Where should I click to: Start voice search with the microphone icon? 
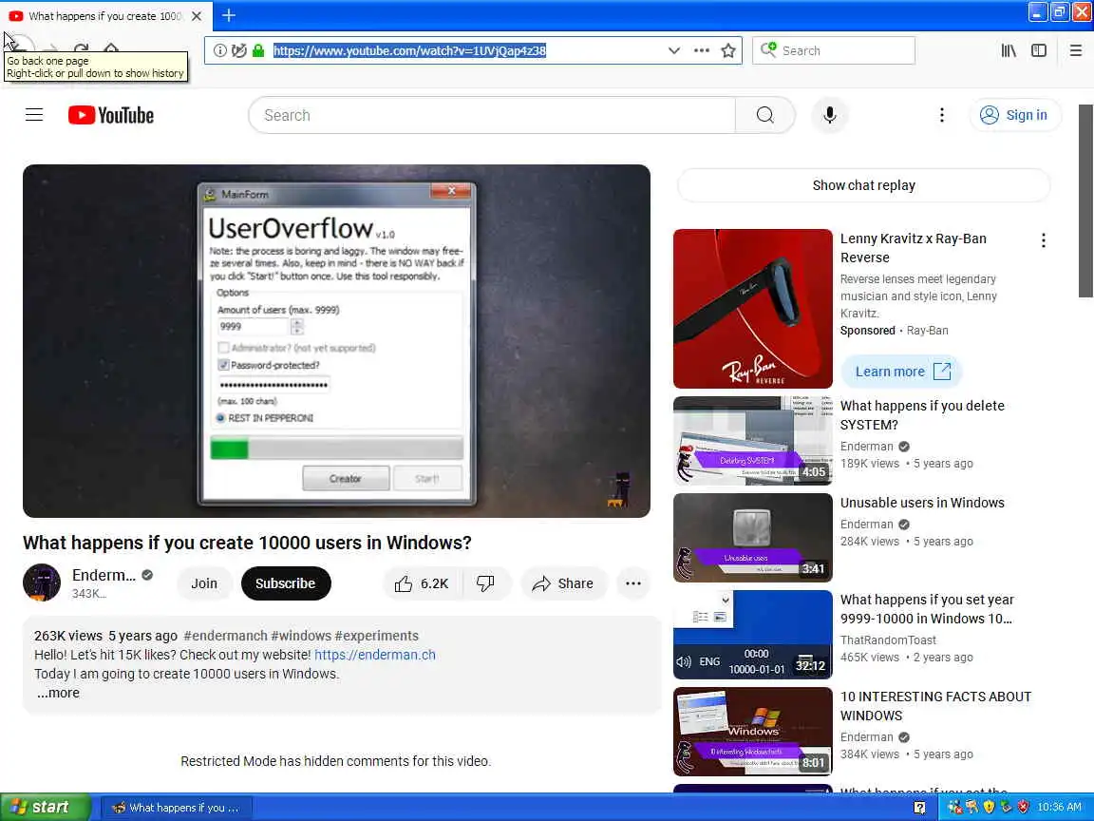point(830,115)
